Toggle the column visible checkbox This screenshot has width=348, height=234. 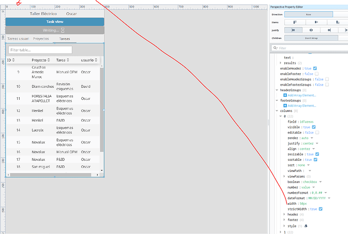click(x=314, y=127)
